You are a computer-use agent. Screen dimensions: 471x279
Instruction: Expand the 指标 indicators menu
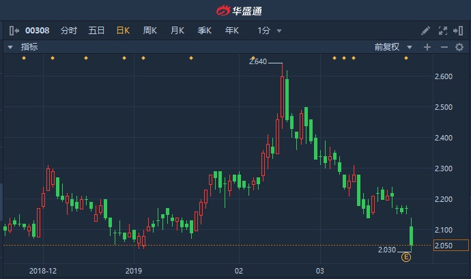click(x=23, y=47)
